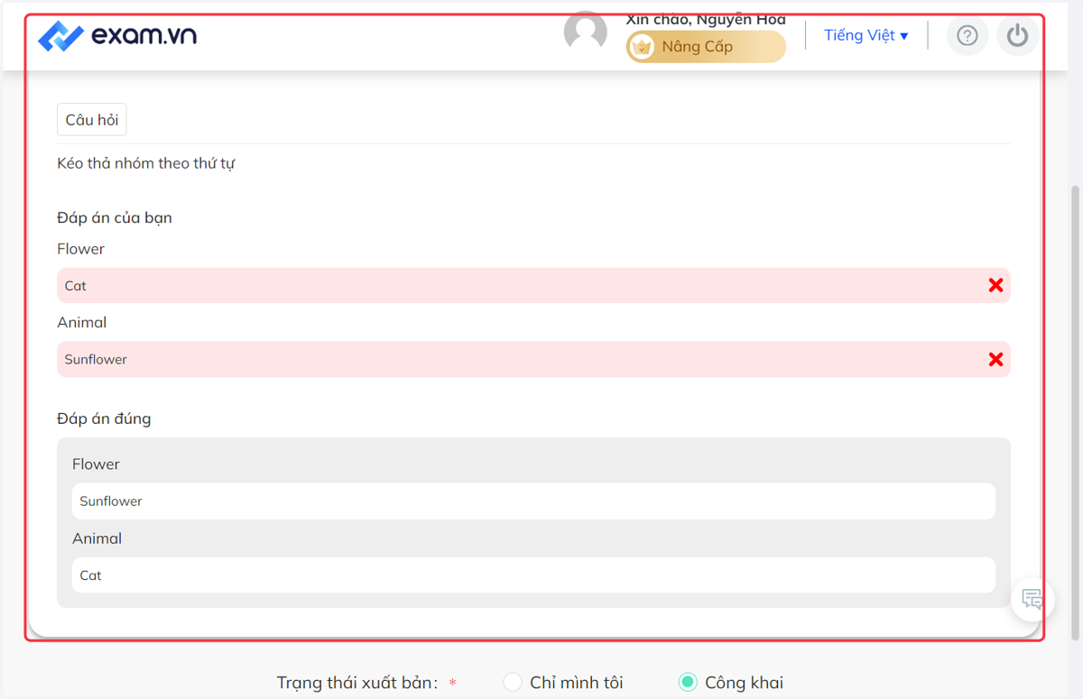Image resolution: width=1083 pixels, height=699 pixels.
Task: Click the Animal label in correct answers
Action: pyautogui.click(x=97, y=538)
